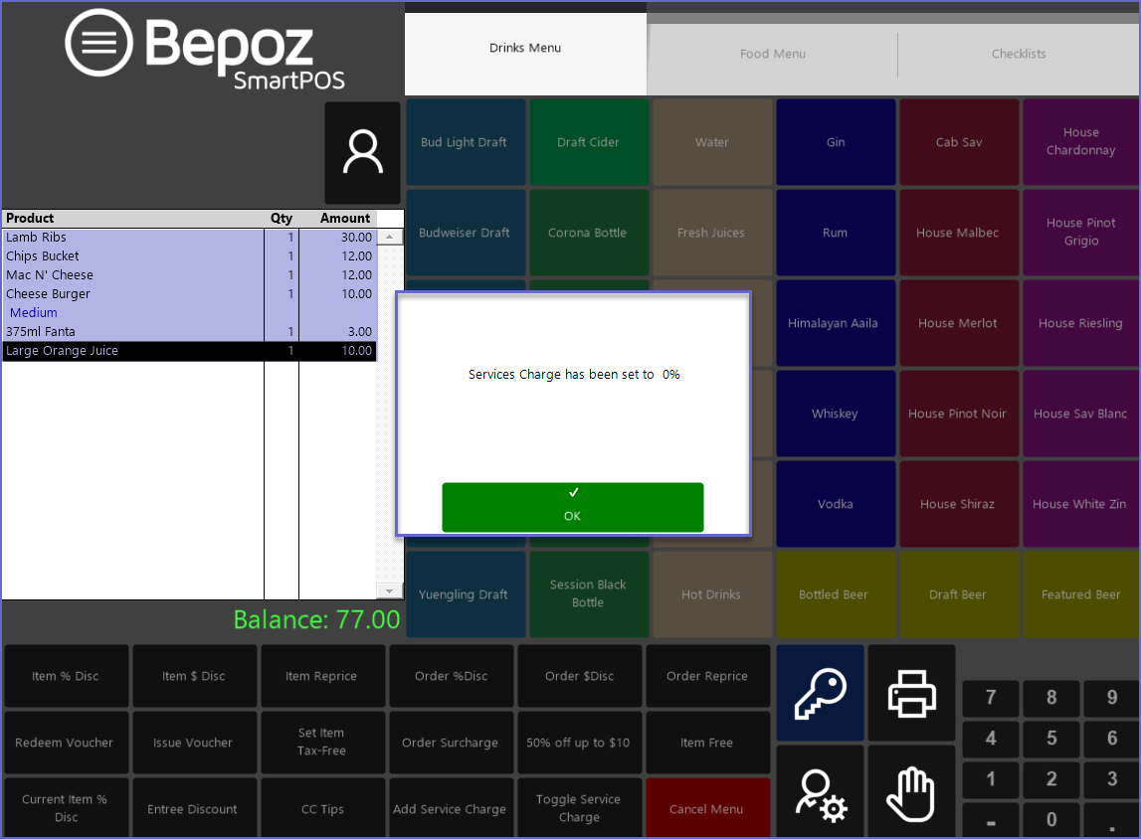Click the Redeem Voucher button
1141x839 pixels.
65,743
